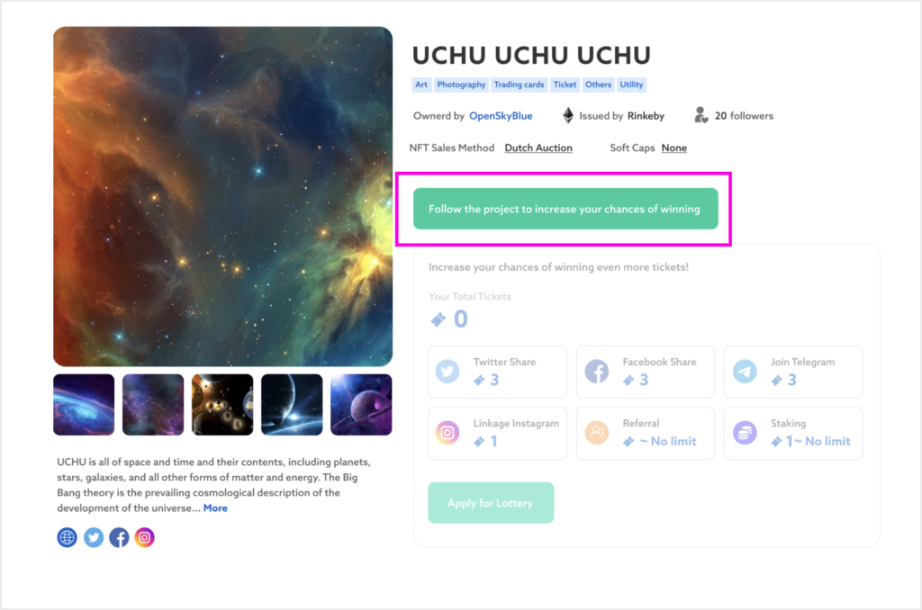Open the Facebook icon below description

[x=119, y=537]
